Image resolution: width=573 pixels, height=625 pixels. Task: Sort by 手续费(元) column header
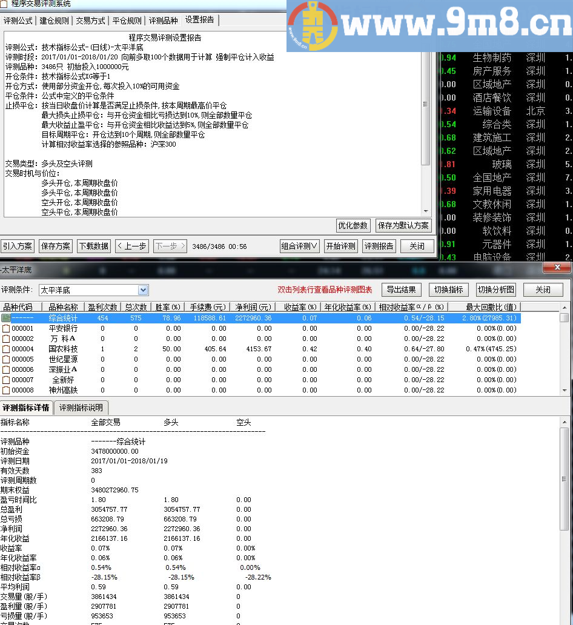pyautogui.click(x=207, y=307)
